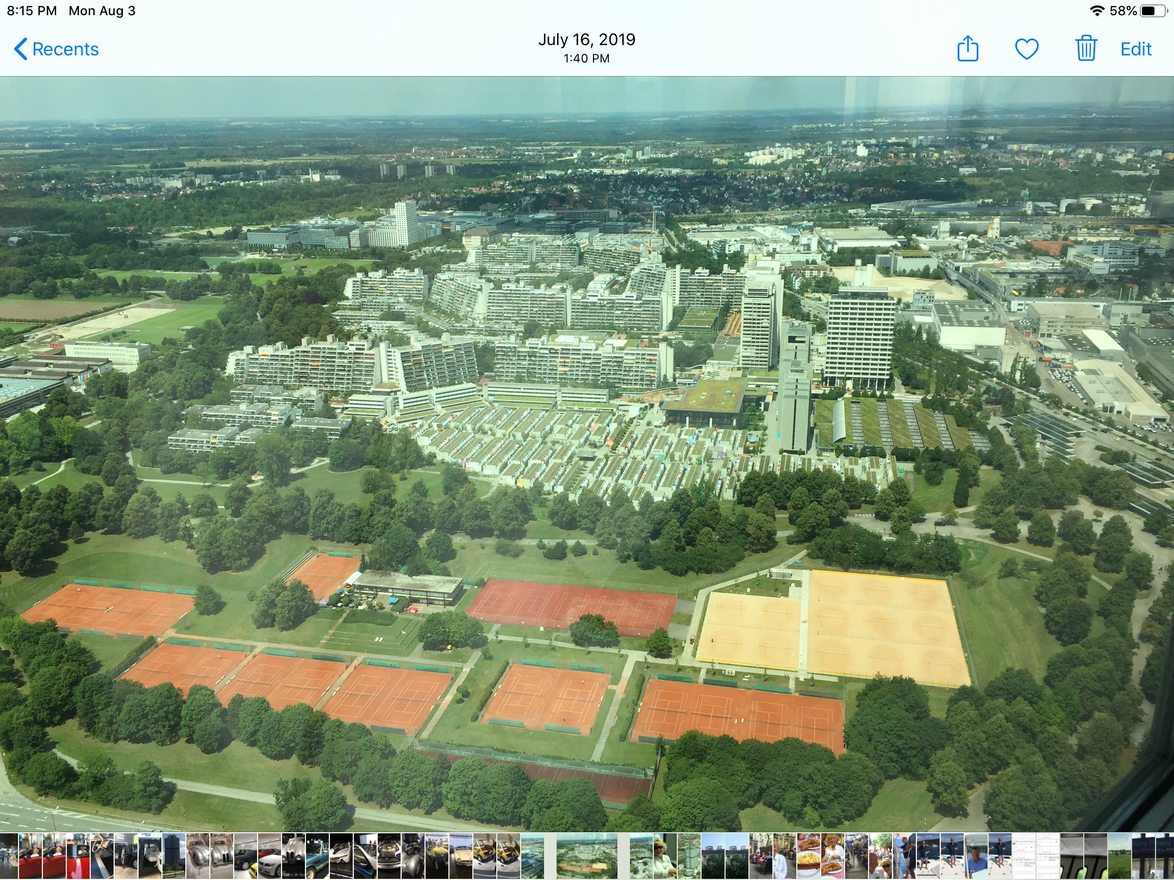Screen dimensions: 1174x880
Task: Select the green field landscape thumbnail
Action: click(x=1120, y=856)
